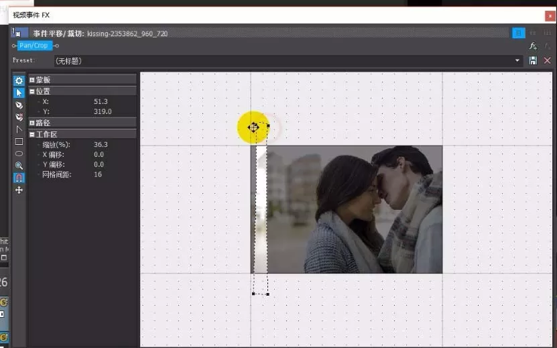Click the plug-in chain add FX icon
Image resolution: width=557 pixels, height=348 pixels.
[x=533, y=46]
